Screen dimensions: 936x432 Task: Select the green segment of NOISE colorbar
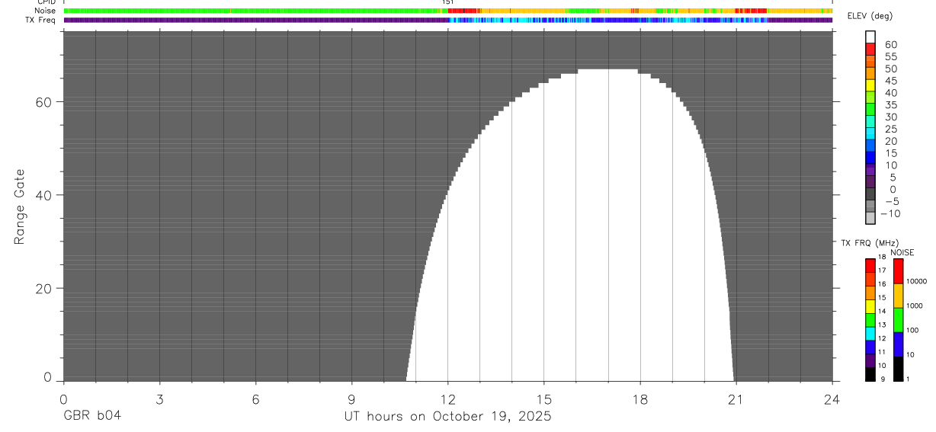pos(899,320)
